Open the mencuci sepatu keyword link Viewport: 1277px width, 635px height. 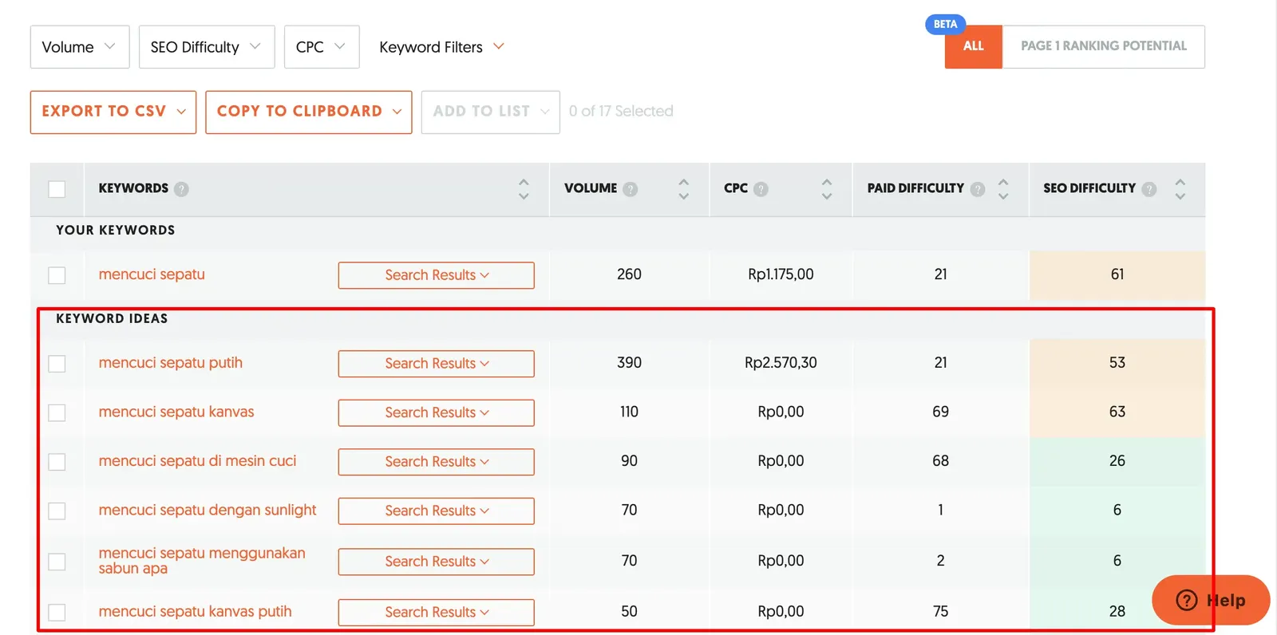(x=152, y=274)
